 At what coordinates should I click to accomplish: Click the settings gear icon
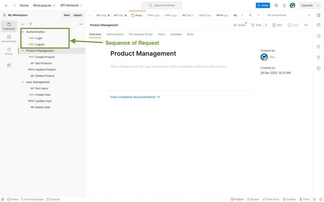276,5
